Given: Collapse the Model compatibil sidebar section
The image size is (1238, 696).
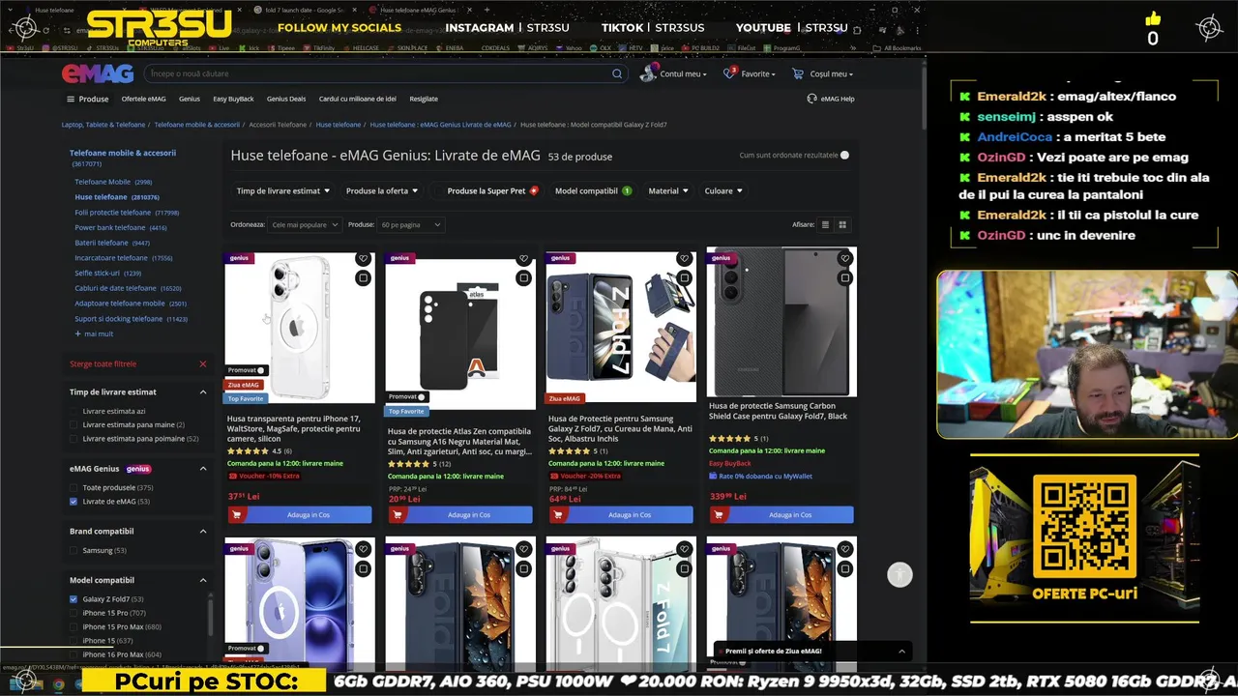Looking at the screenshot, I should [203, 580].
